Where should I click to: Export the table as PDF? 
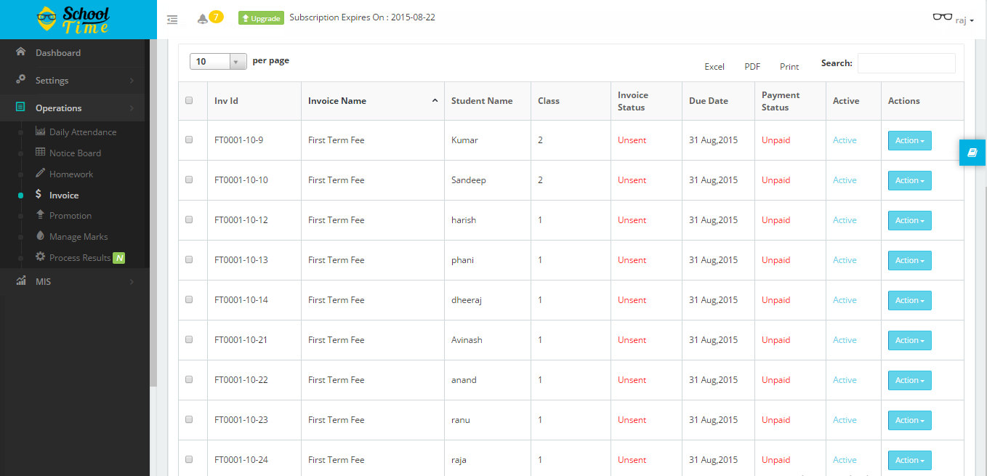[x=752, y=66]
